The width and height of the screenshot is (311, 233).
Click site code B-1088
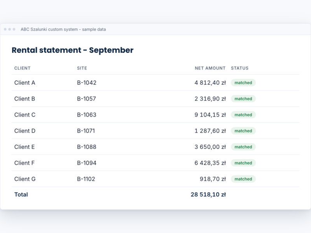pyautogui.click(x=87, y=147)
